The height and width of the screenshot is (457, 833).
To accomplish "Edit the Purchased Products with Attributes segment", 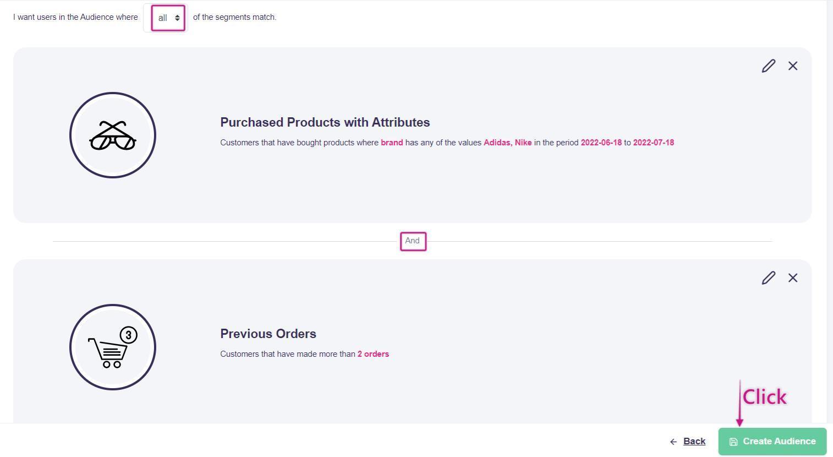I will coord(769,66).
